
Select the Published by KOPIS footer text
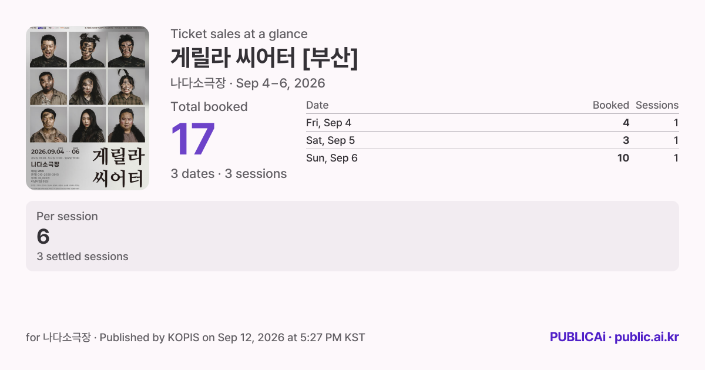coord(232,338)
